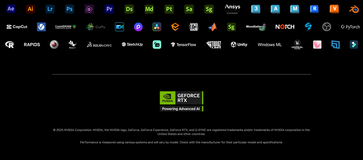363x160 pixels.
Task: Open the DaVinci Resolve logo
Action: [157, 27]
